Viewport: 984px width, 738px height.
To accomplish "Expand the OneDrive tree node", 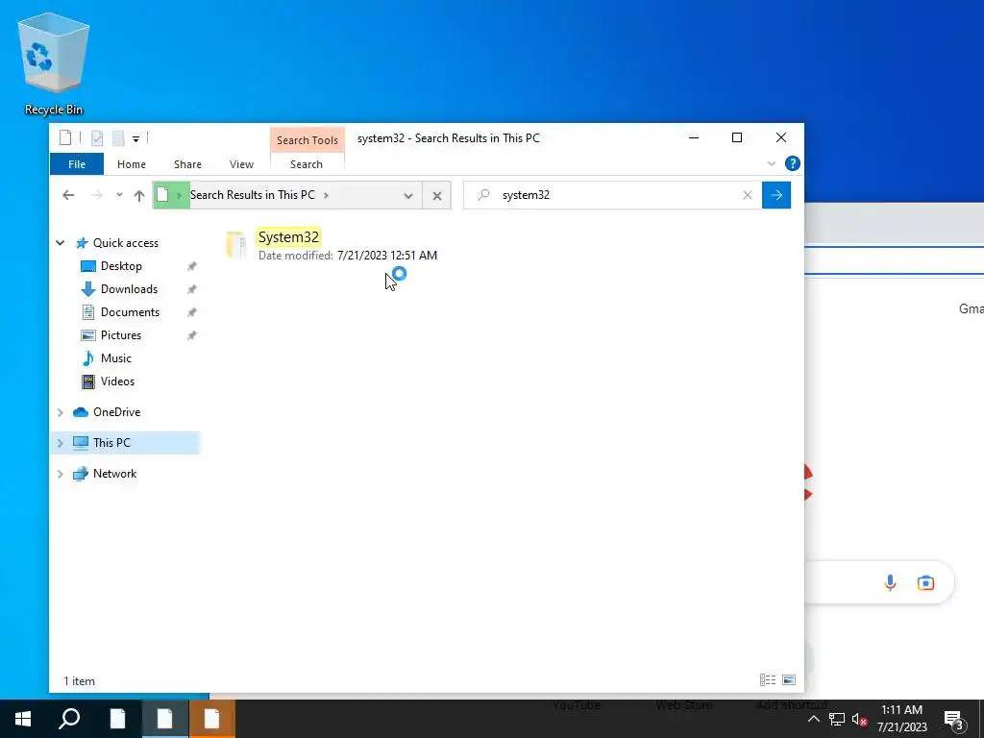I will click(x=61, y=412).
